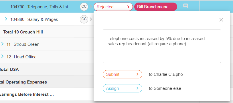Screen dimensions: 233x103
Task: Select the Earnings Before Interest row
Action: [37, 94]
